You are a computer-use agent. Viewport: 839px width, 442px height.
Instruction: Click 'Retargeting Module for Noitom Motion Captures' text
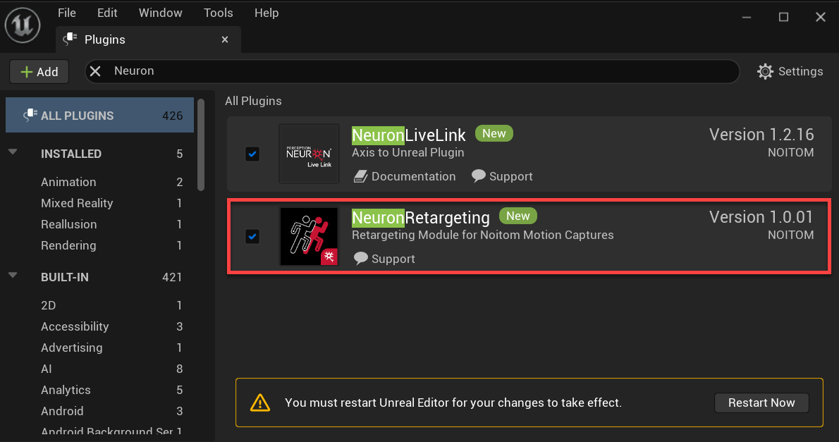483,235
